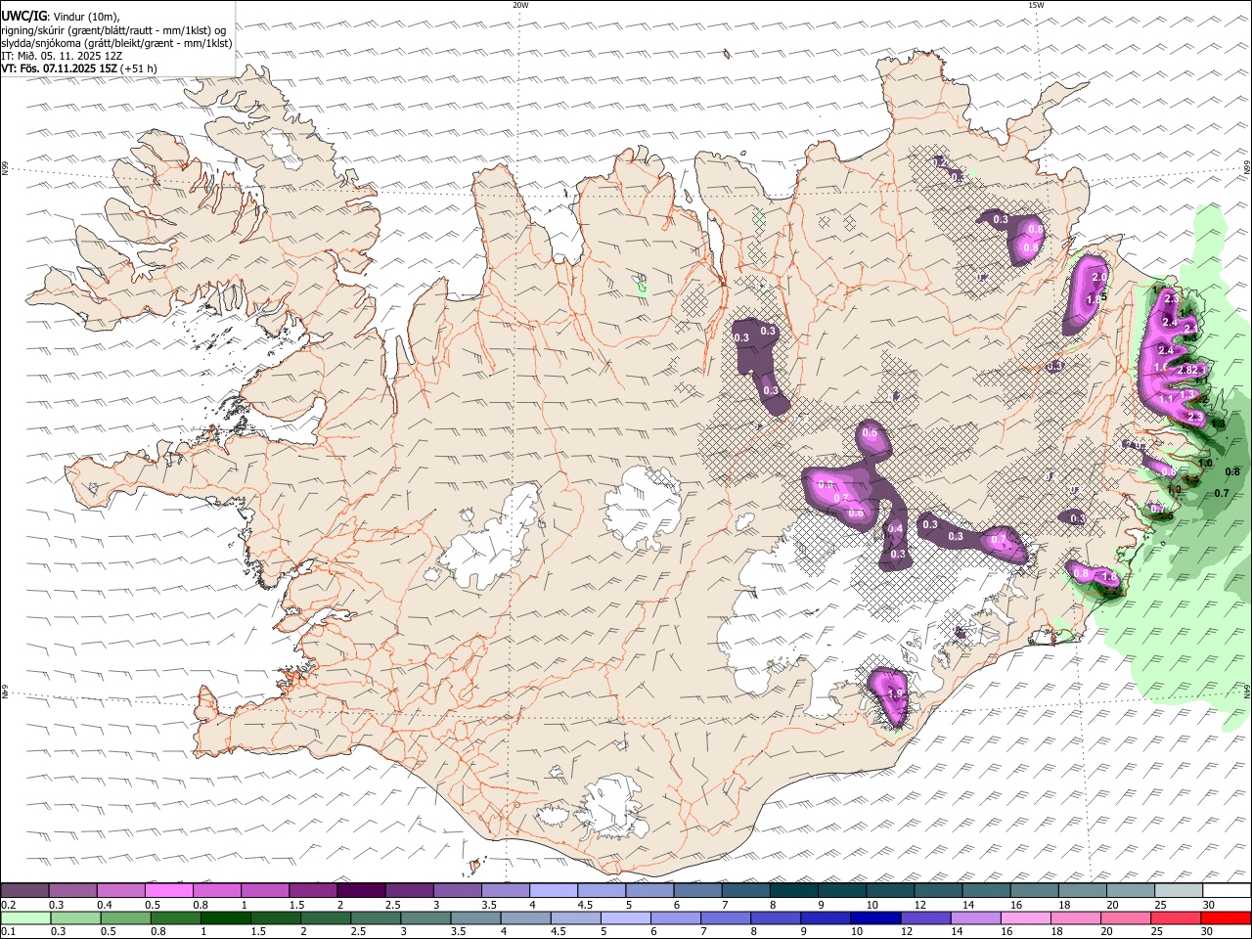Viewport: 1252px width, 939px height.
Task: Click the dark plum swatch above 0.2
Action: (x=24, y=890)
